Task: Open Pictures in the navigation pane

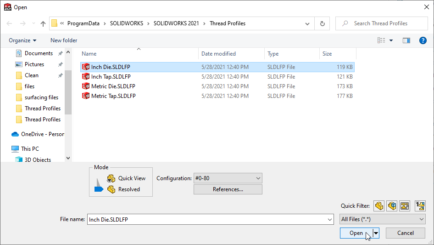Action: coord(34,64)
